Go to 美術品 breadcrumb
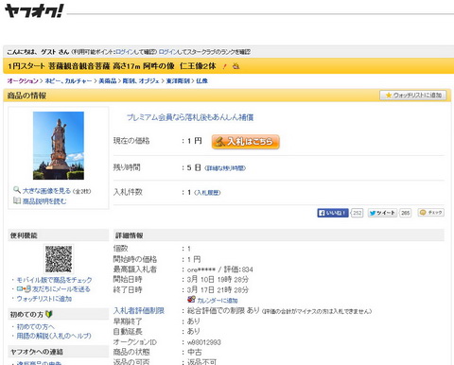The height and width of the screenshot is (365, 454). tap(108, 80)
